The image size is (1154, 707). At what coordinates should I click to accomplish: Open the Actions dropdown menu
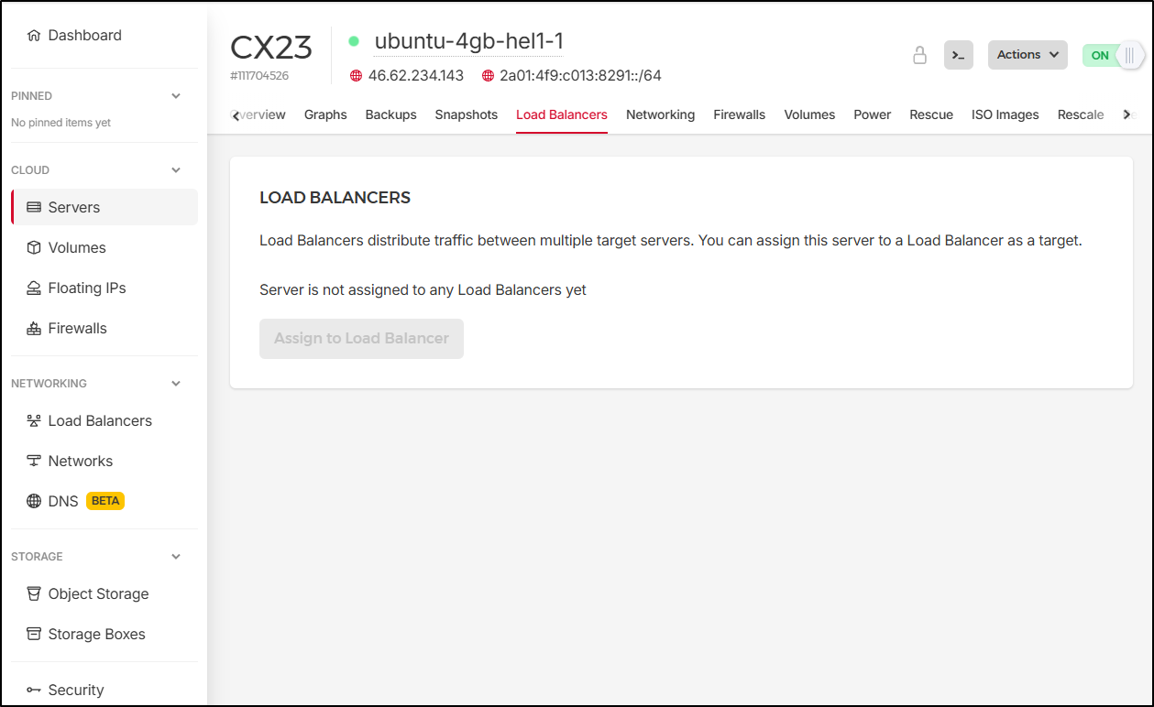(x=1027, y=55)
